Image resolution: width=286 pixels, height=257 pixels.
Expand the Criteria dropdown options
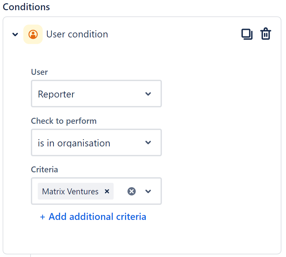148,191
